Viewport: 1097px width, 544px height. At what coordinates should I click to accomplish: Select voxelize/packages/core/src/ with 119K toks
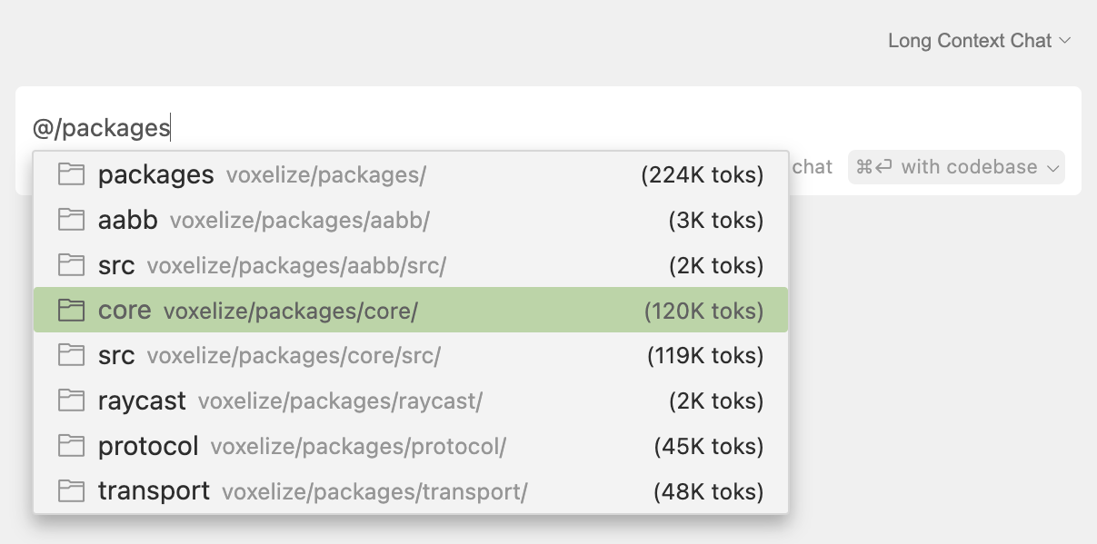pyautogui.click(x=409, y=356)
